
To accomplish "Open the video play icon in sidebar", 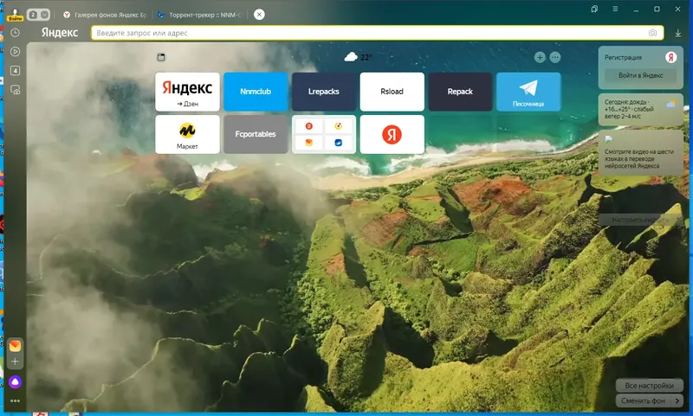I will click(x=15, y=52).
